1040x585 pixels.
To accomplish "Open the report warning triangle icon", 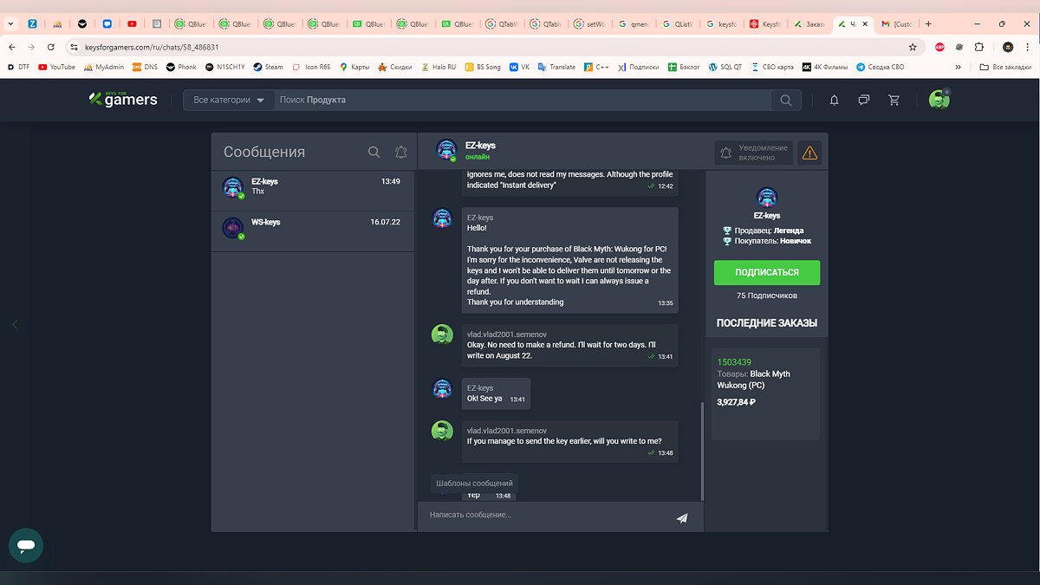I will click(809, 153).
